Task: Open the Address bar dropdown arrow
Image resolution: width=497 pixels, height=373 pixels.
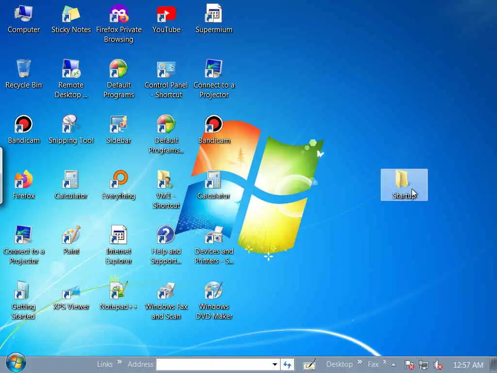Action: pos(275,364)
